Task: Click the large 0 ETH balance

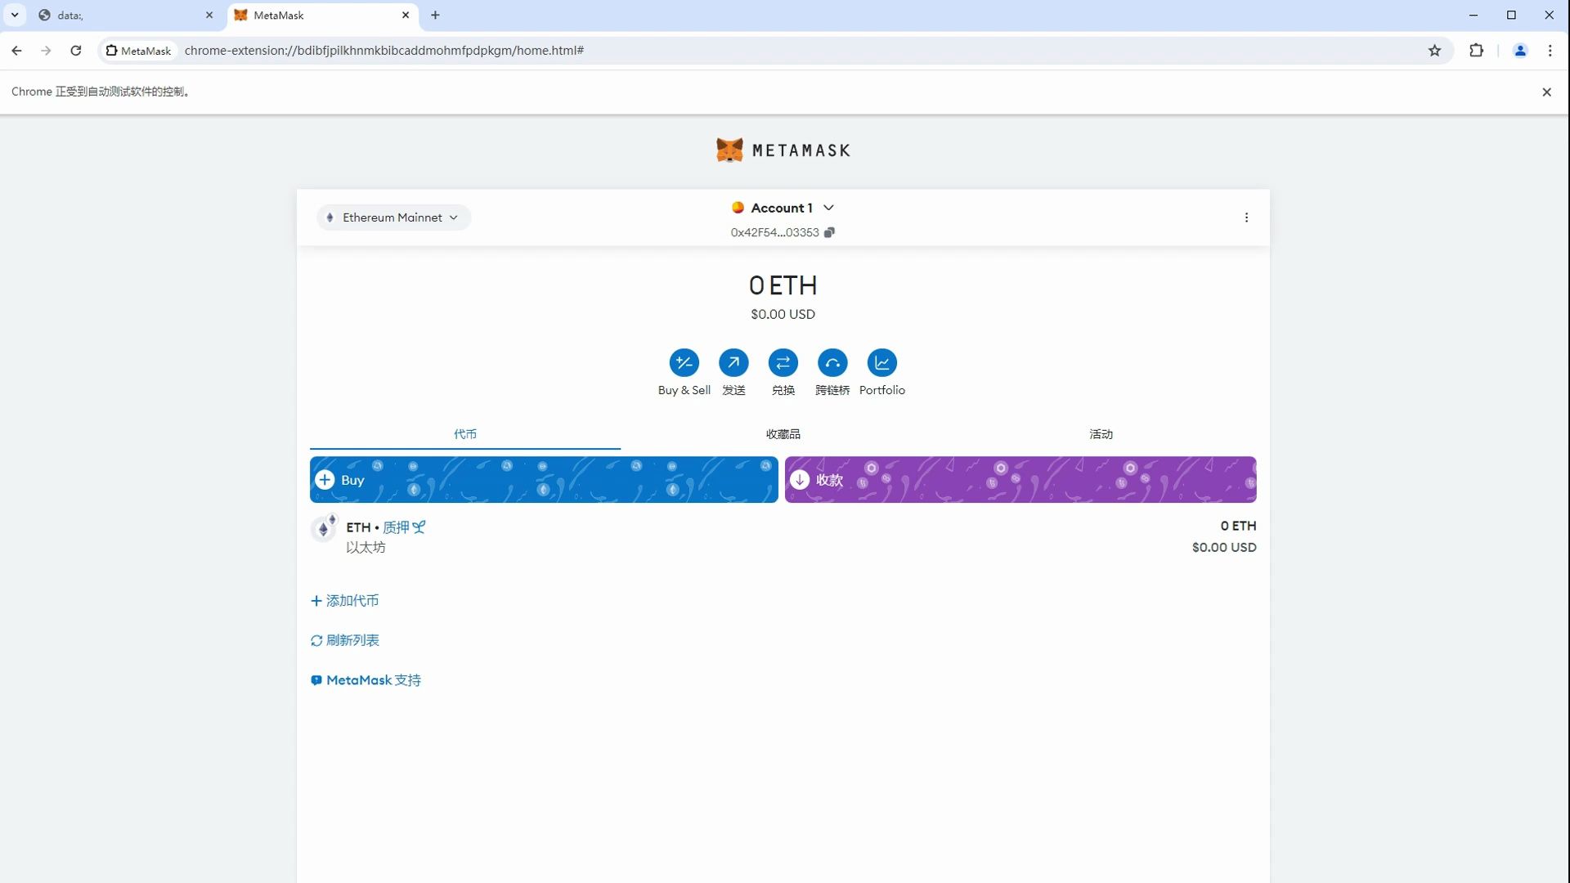Action: tap(783, 285)
